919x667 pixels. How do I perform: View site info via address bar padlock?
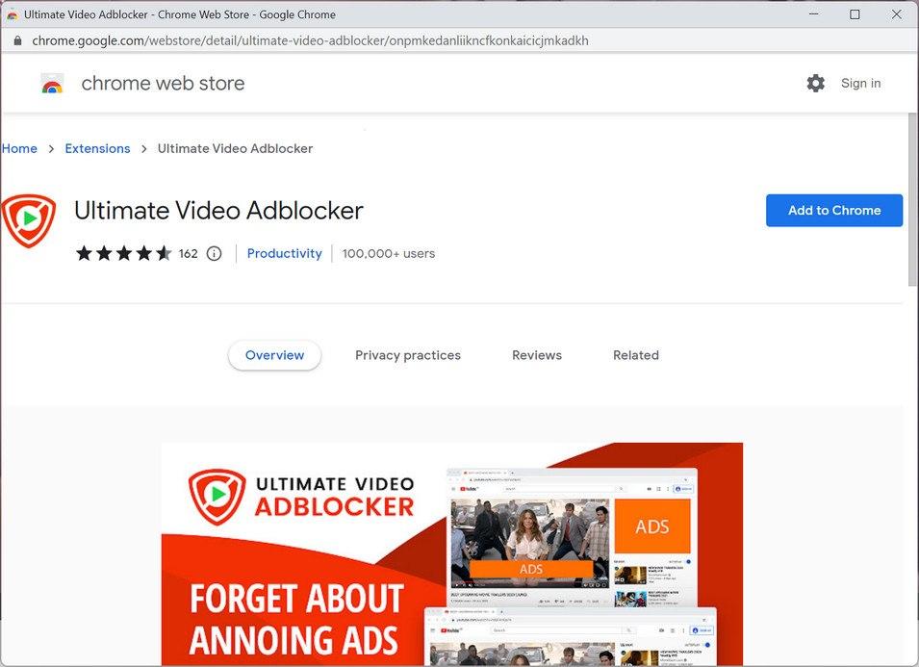point(17,40)
